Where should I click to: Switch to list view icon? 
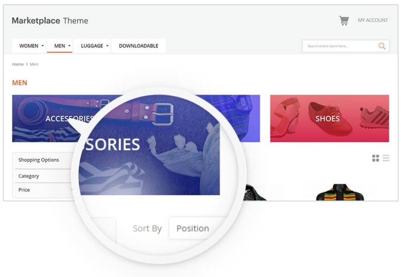pos(386,158)
